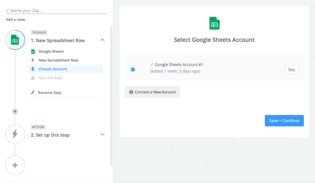Click Connect a New Account
This screenshot has width=315, height=183.
point(153,92)
